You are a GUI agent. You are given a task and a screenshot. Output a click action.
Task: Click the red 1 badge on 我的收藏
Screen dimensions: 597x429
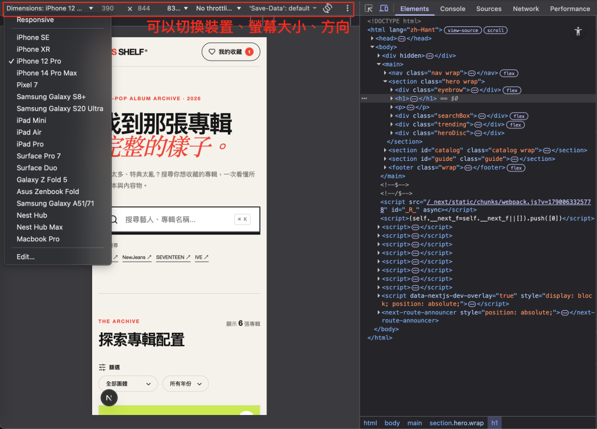[250, 52]
